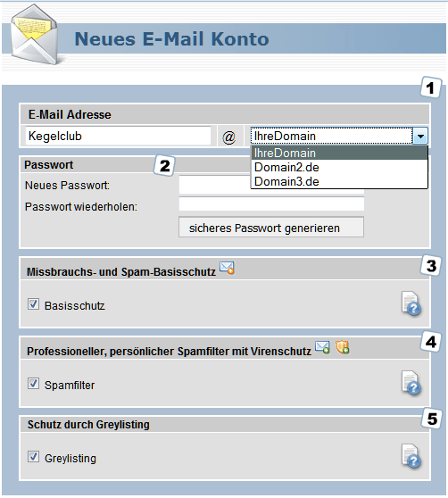The width and height of the screenshot is (448, 498).
Task: Click the Neues Passwort: label
Action: coord(67,185)
